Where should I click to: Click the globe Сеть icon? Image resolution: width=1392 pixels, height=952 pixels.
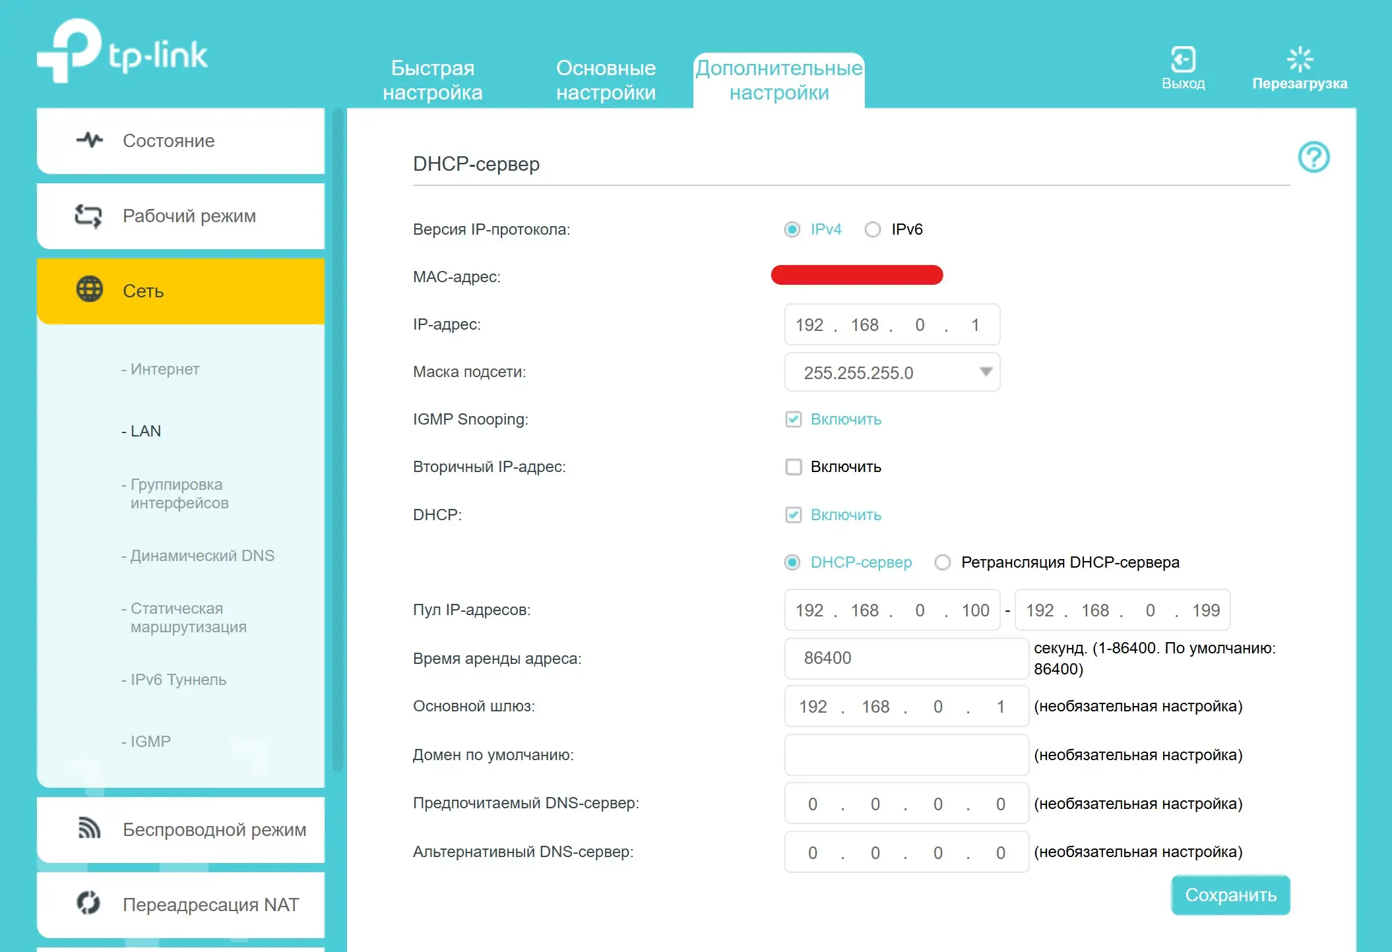(90, 290)
